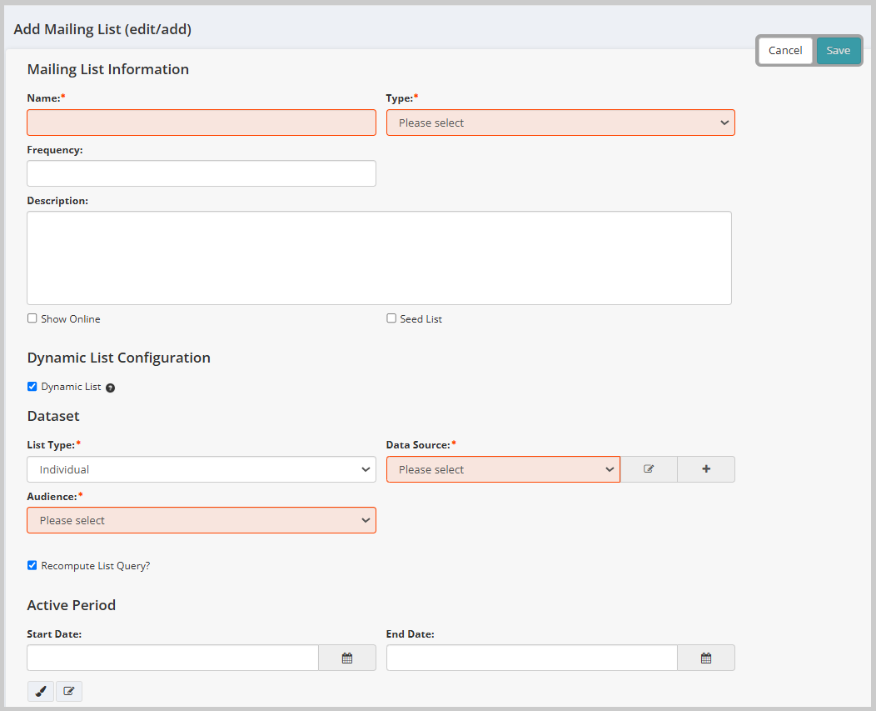Open the calendar picker for Start Date
This screenshot has width=876, height=711.
tap(346, 658)
